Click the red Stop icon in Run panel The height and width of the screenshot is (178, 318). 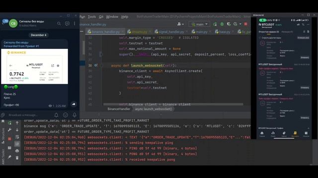9,139
